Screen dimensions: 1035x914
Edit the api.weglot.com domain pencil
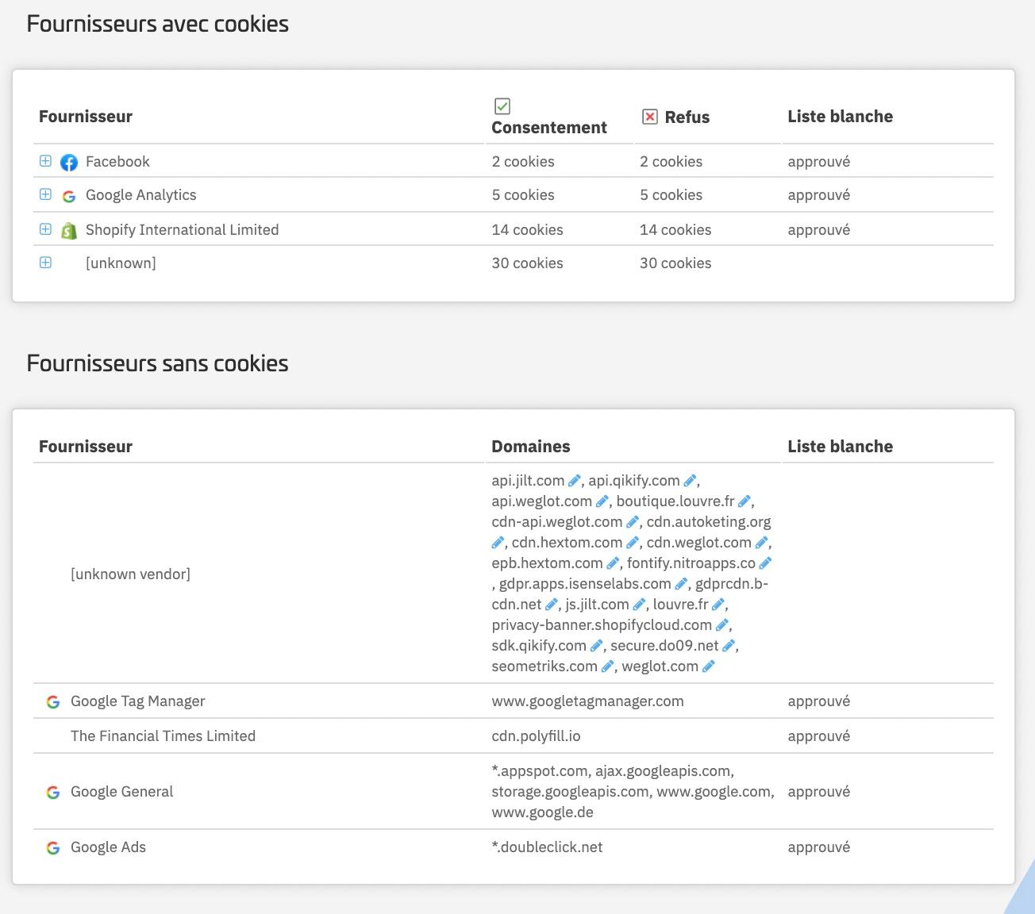pos(602,501)
